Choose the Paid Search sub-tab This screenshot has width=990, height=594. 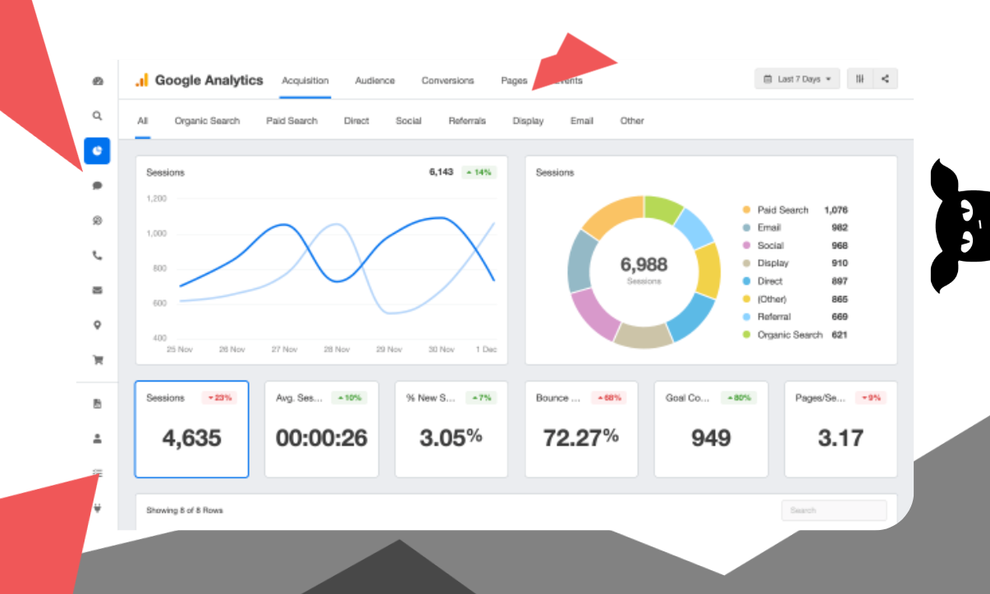click(x=291, y=121)
